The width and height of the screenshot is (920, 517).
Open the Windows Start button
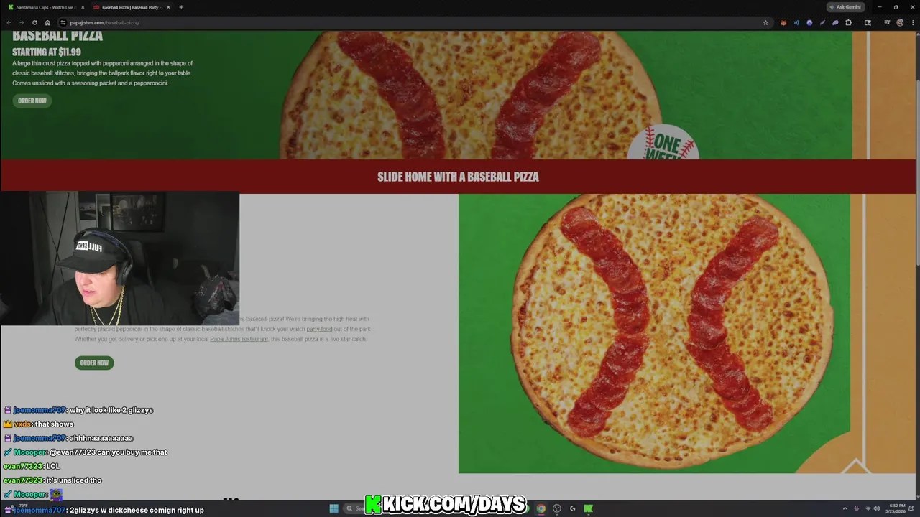point(333,508)
